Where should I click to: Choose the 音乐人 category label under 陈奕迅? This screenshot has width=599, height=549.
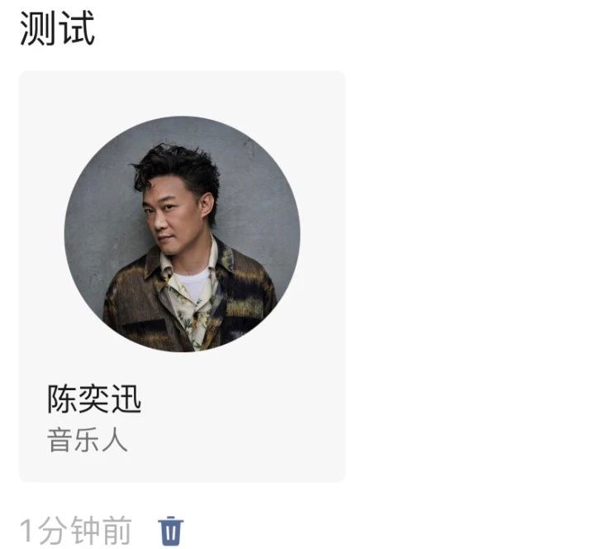[87, 441]
